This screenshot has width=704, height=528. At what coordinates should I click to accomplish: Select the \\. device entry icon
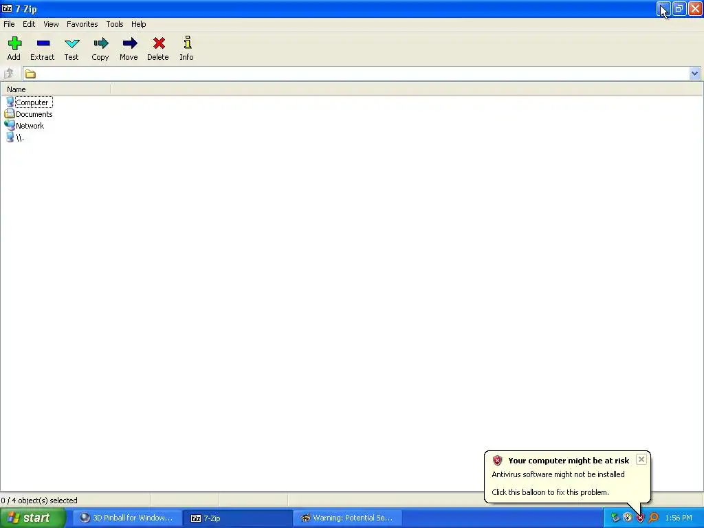(10, 137)
